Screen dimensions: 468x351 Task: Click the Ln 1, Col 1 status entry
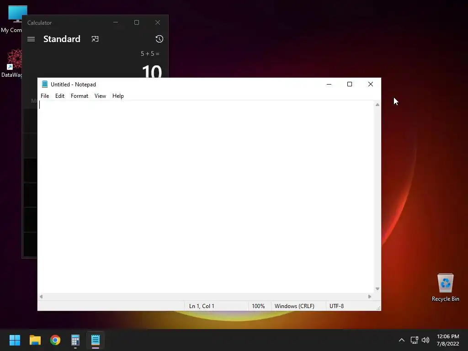(202, 306)
